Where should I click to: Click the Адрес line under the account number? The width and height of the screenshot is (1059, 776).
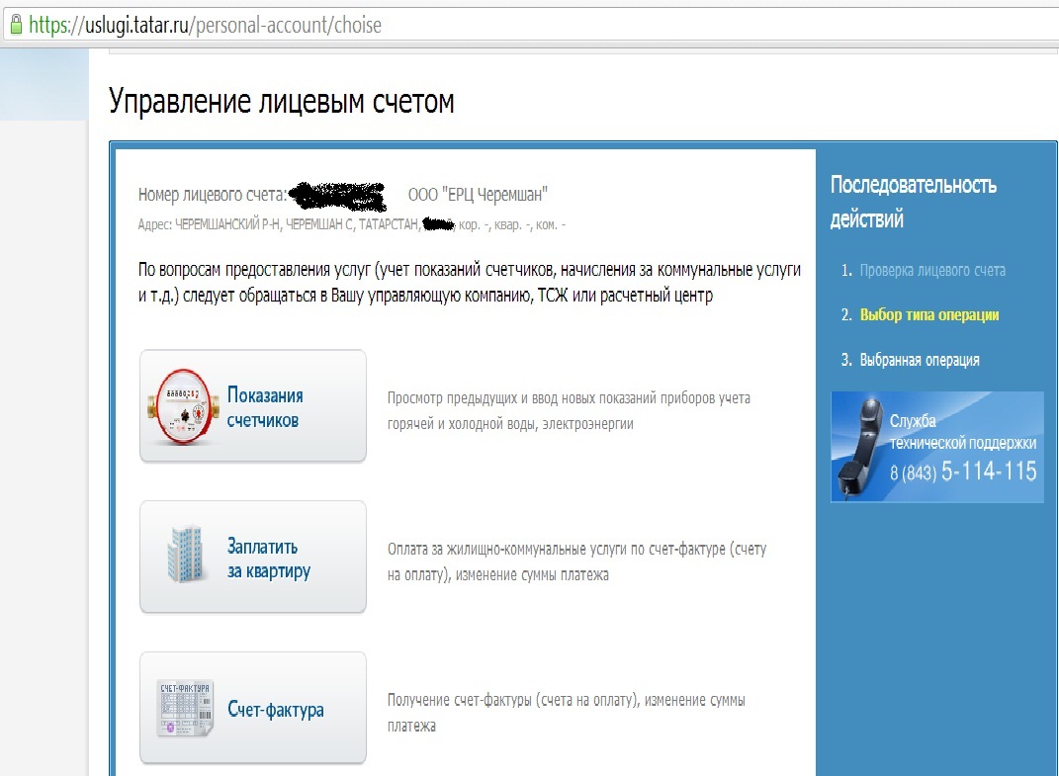point(352,225)
